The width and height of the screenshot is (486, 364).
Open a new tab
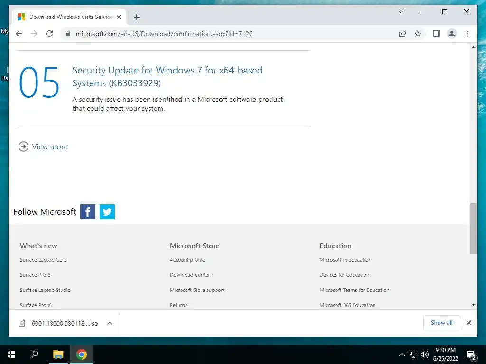click(x=136, y=17)
